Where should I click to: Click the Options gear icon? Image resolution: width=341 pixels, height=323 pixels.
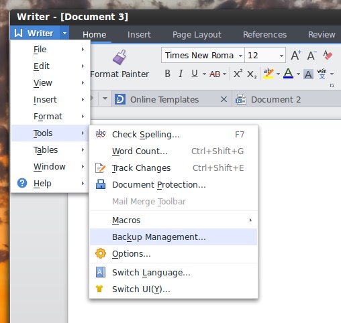point(101,253)
